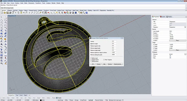
Task: Click the Paste clipboard icon
Action: tap(21, 13)
